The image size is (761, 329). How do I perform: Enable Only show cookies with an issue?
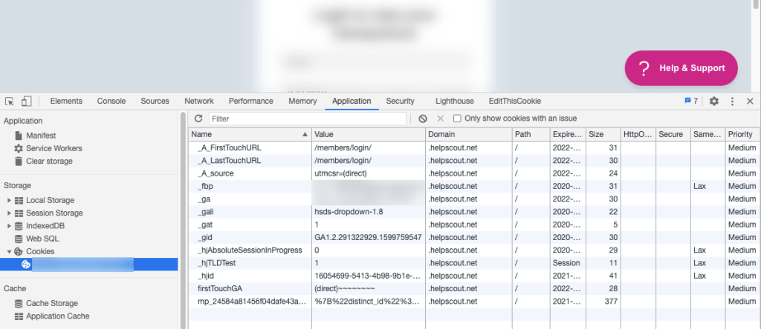[458, 119]
